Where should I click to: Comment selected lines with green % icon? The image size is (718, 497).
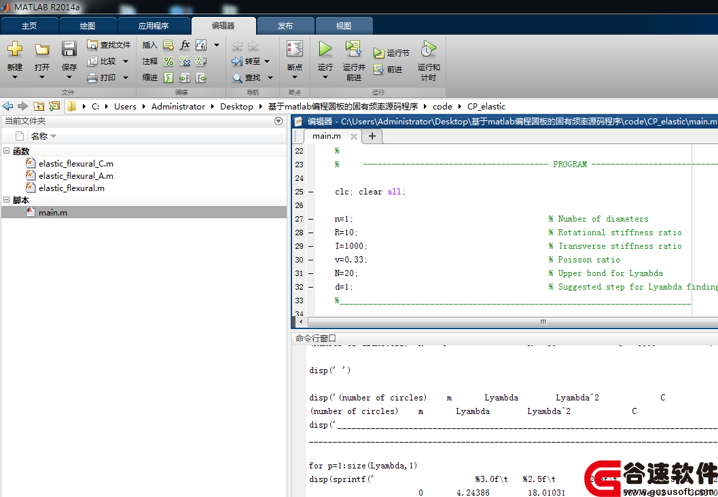pos(168,61)
